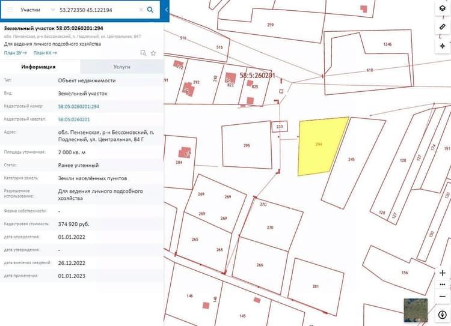Click parcel 281 on the map
The image size is (451, 326).
pos(316,286)
